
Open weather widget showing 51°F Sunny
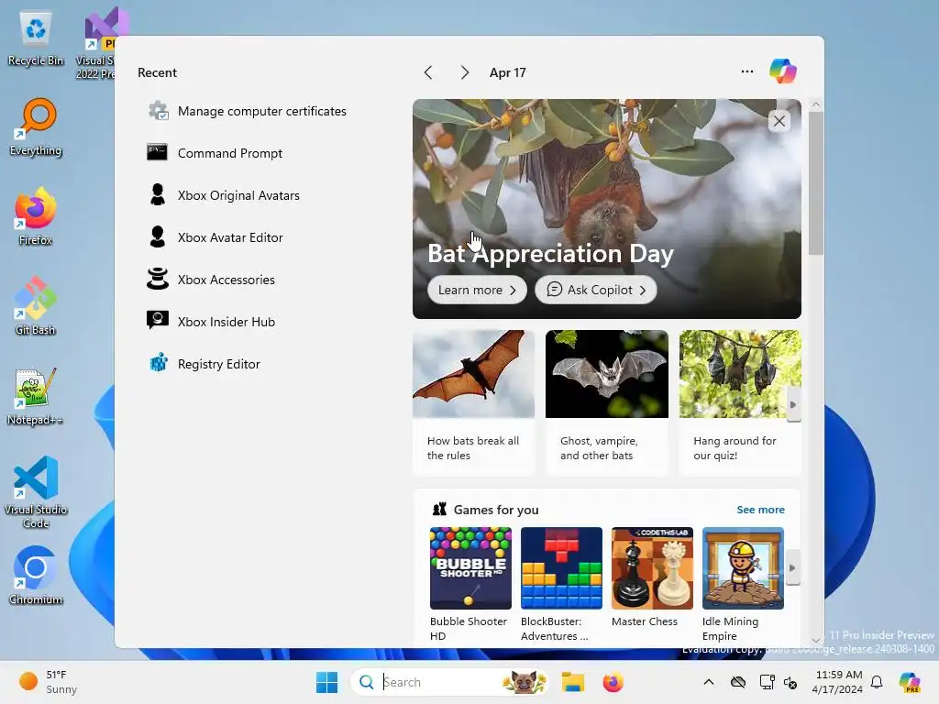pyautogui.click(x=49, y=682)
